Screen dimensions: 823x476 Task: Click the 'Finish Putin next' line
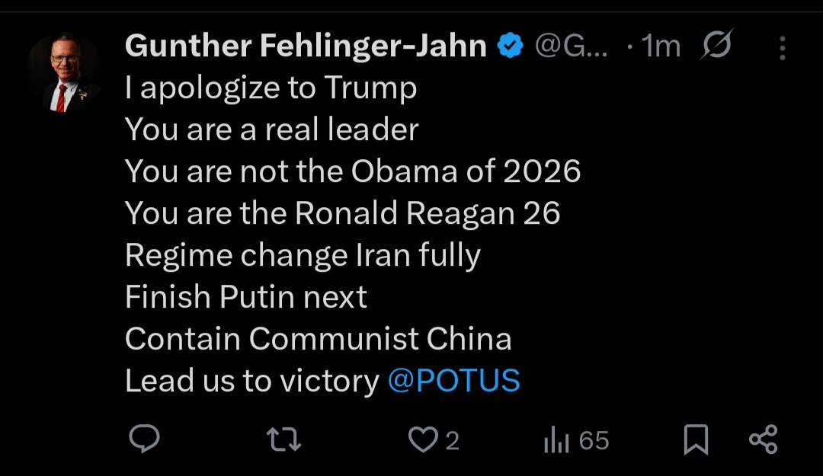pyautogui.click(x=245, y=297)
